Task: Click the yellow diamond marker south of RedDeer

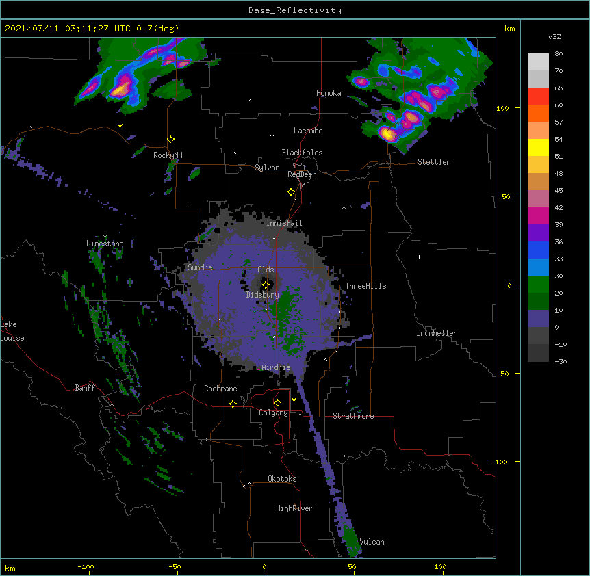Action: point(291,192)
